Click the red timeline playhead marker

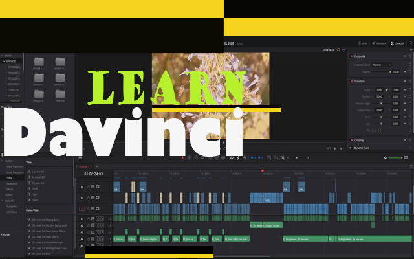click(x=263, y=171)
